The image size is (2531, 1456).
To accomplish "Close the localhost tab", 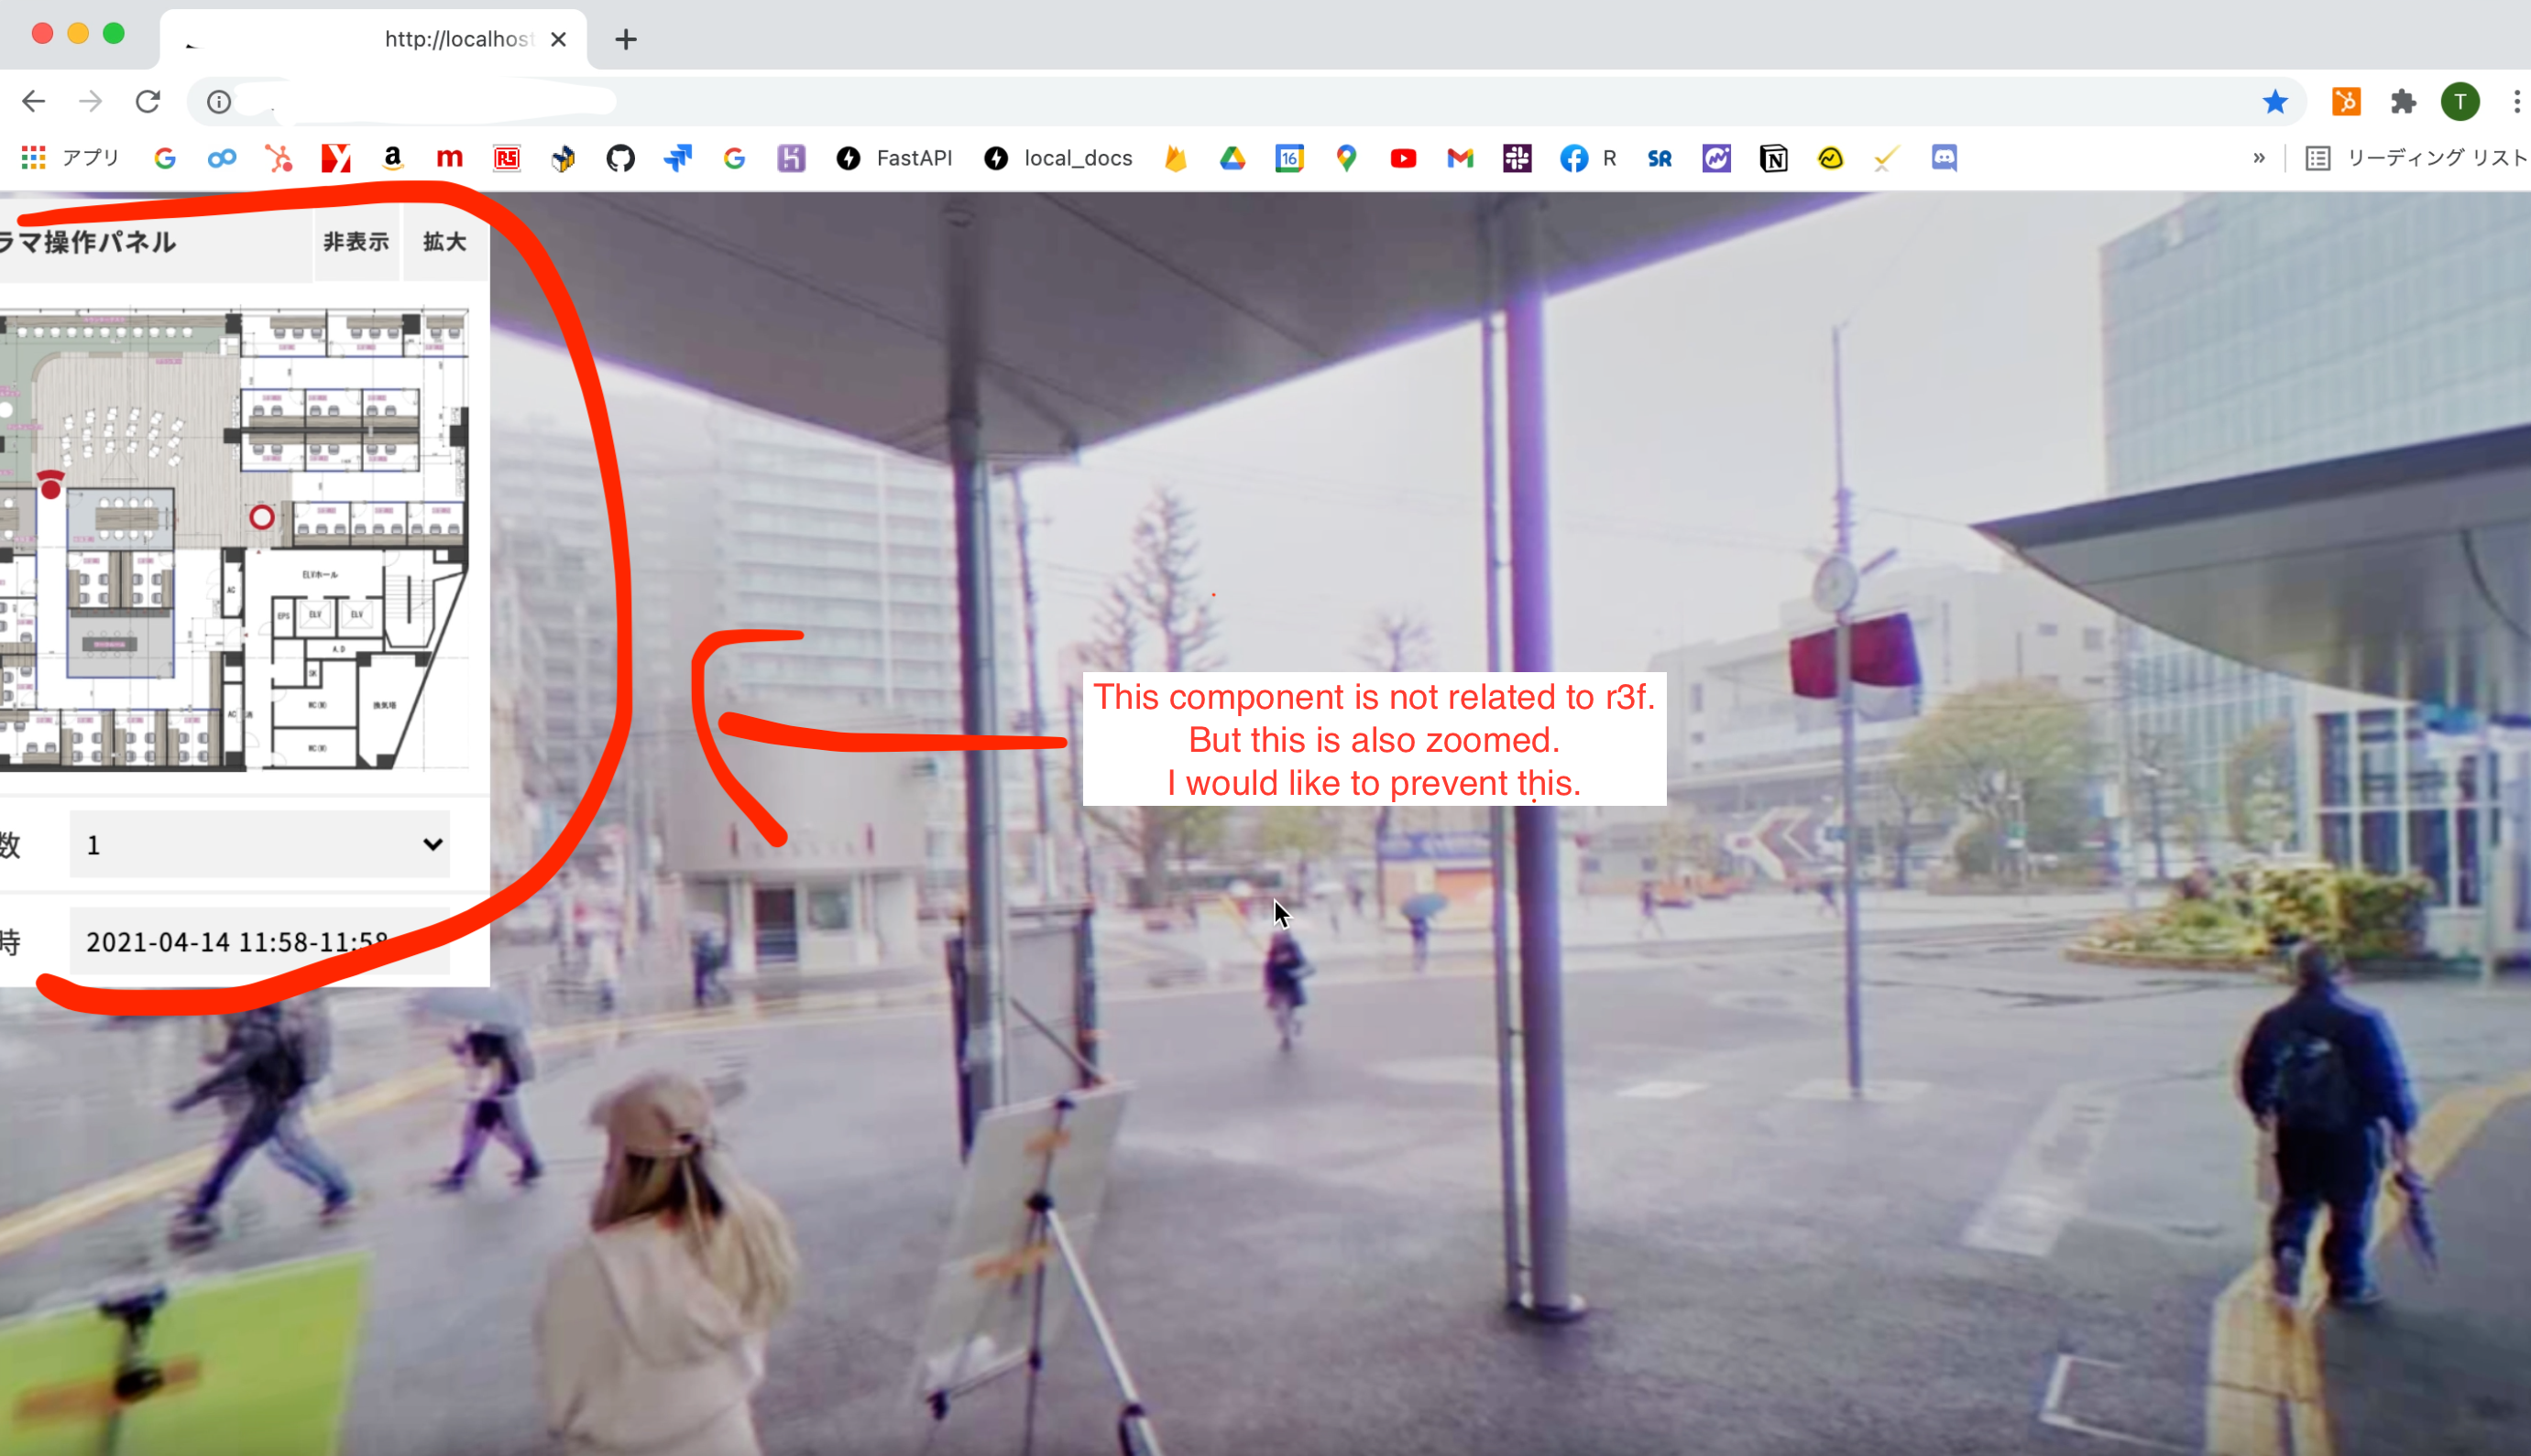I will (x=559, y=39).
